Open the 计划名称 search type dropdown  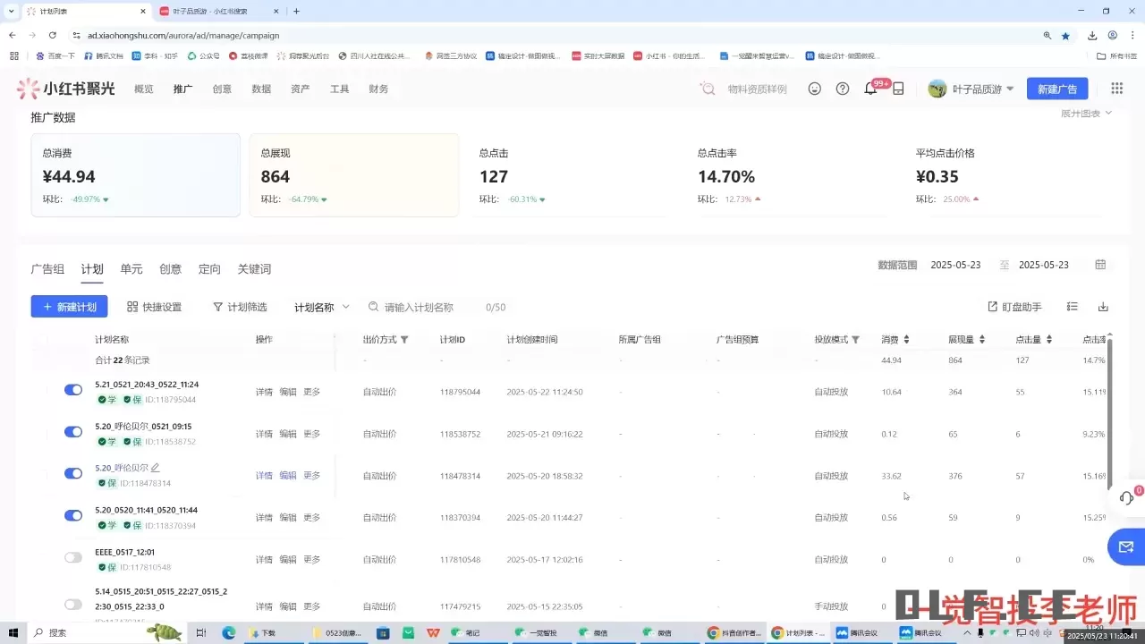[320, 306]
